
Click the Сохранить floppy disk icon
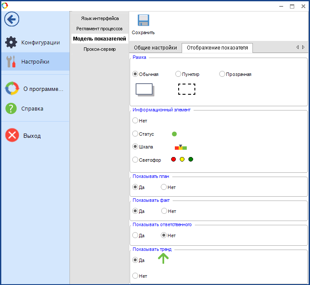[143, 21]
